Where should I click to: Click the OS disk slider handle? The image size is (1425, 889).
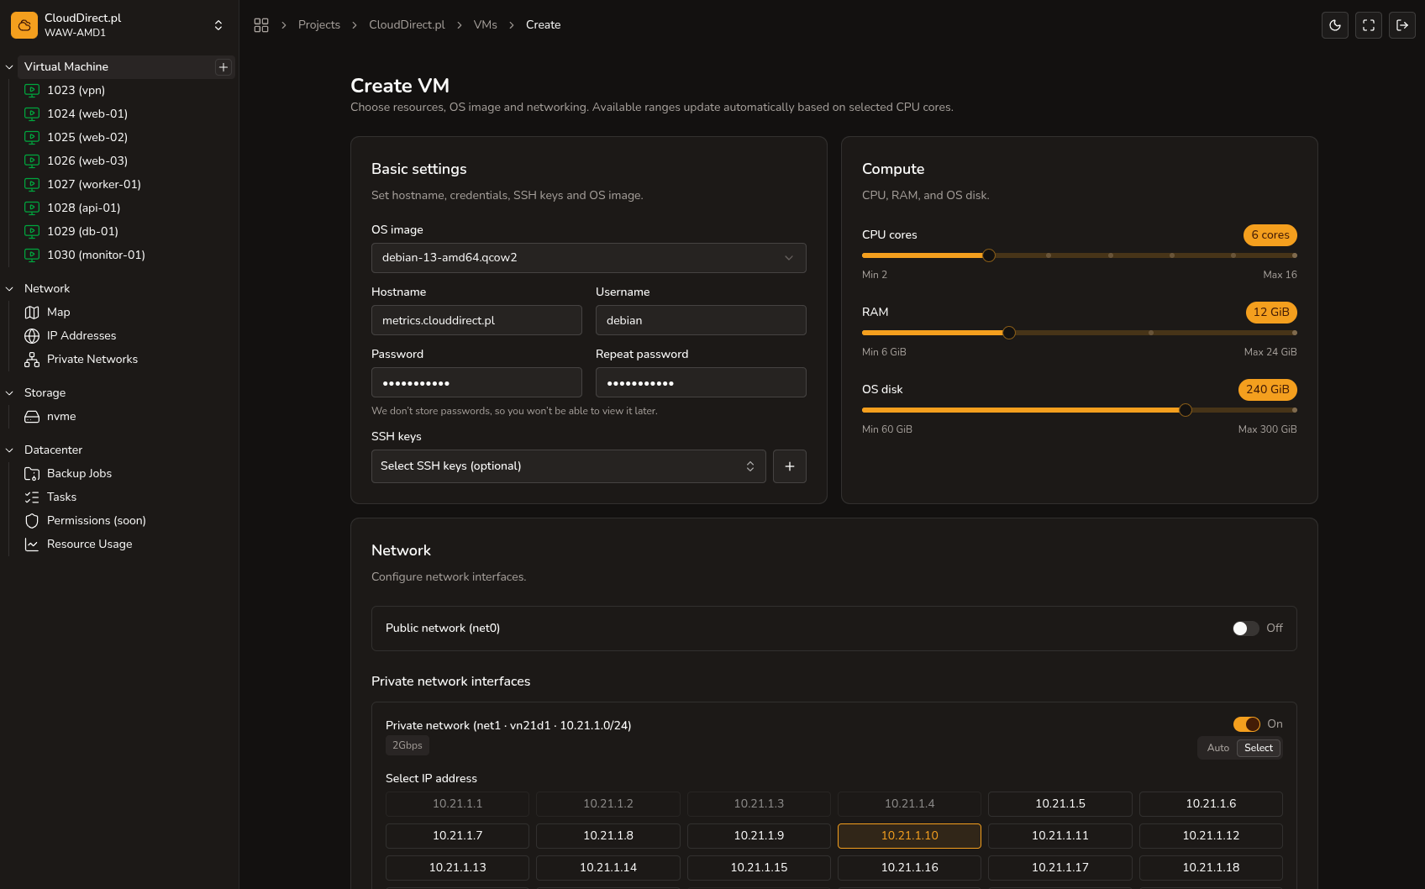pos(1186,410)
